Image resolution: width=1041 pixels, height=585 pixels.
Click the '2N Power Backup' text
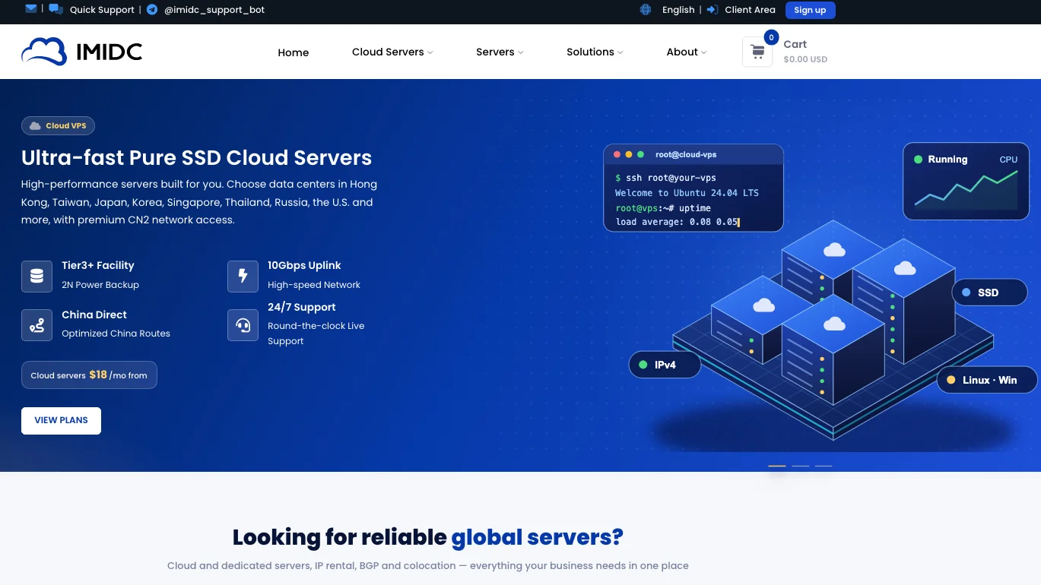coord(100,285)
